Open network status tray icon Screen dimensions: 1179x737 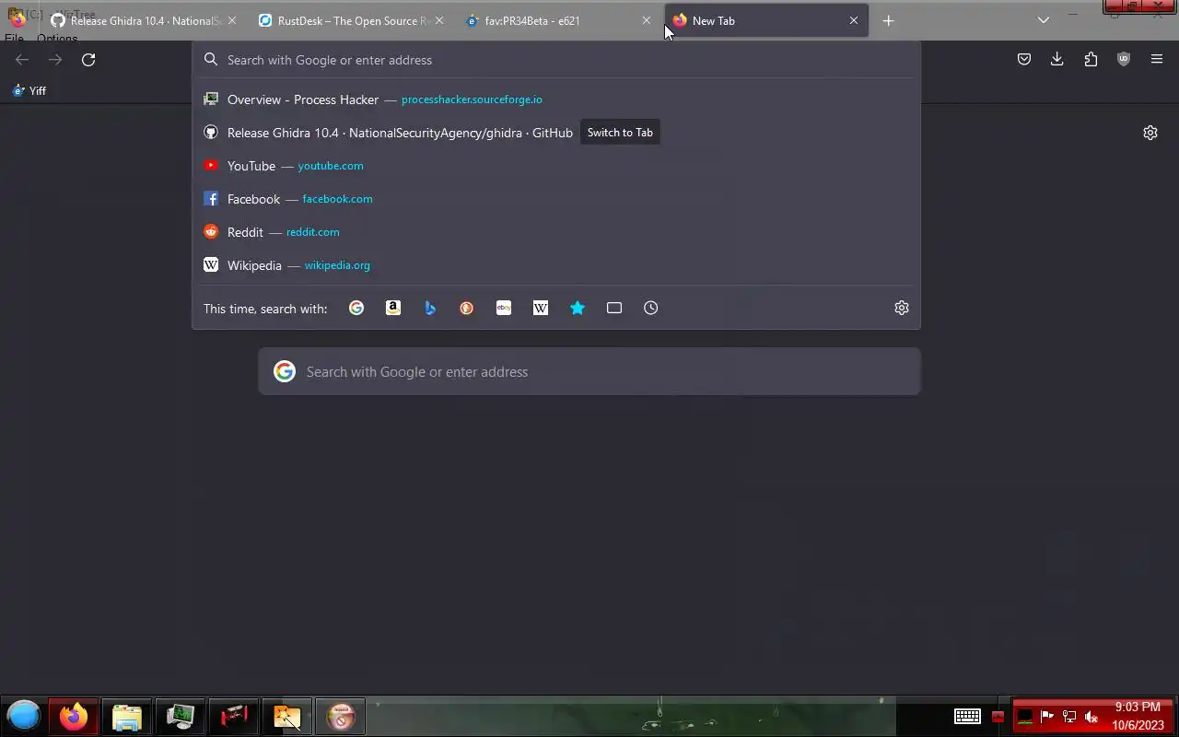(x=1069, y=717)
